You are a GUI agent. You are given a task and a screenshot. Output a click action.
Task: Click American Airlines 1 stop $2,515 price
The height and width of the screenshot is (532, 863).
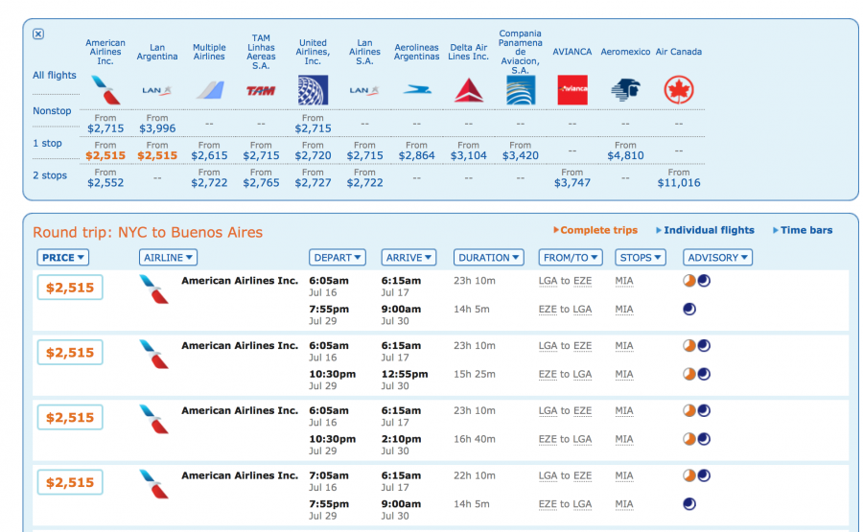(x=105, y=155)
